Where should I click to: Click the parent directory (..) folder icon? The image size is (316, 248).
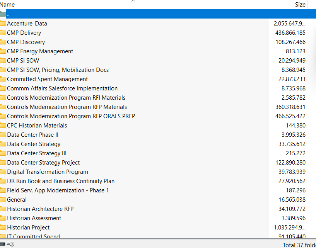(3, 14)
